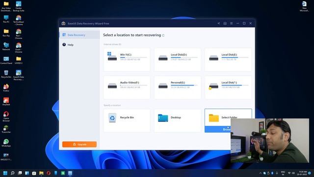Launch TLauncher from the desktop
314x177 pixels.
pyautogui.click(x=6, y=129)
